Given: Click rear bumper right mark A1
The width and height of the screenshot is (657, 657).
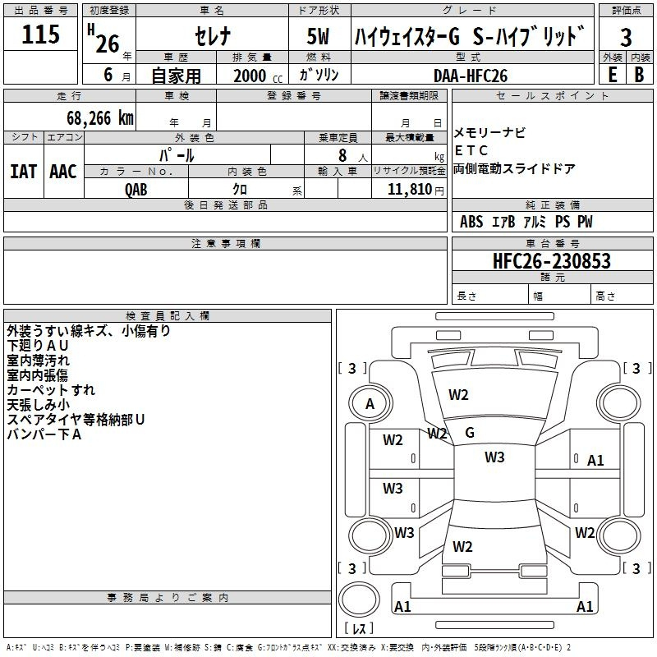Looking at the screenshot, I should pyautogui.click(x=585, y=606).
